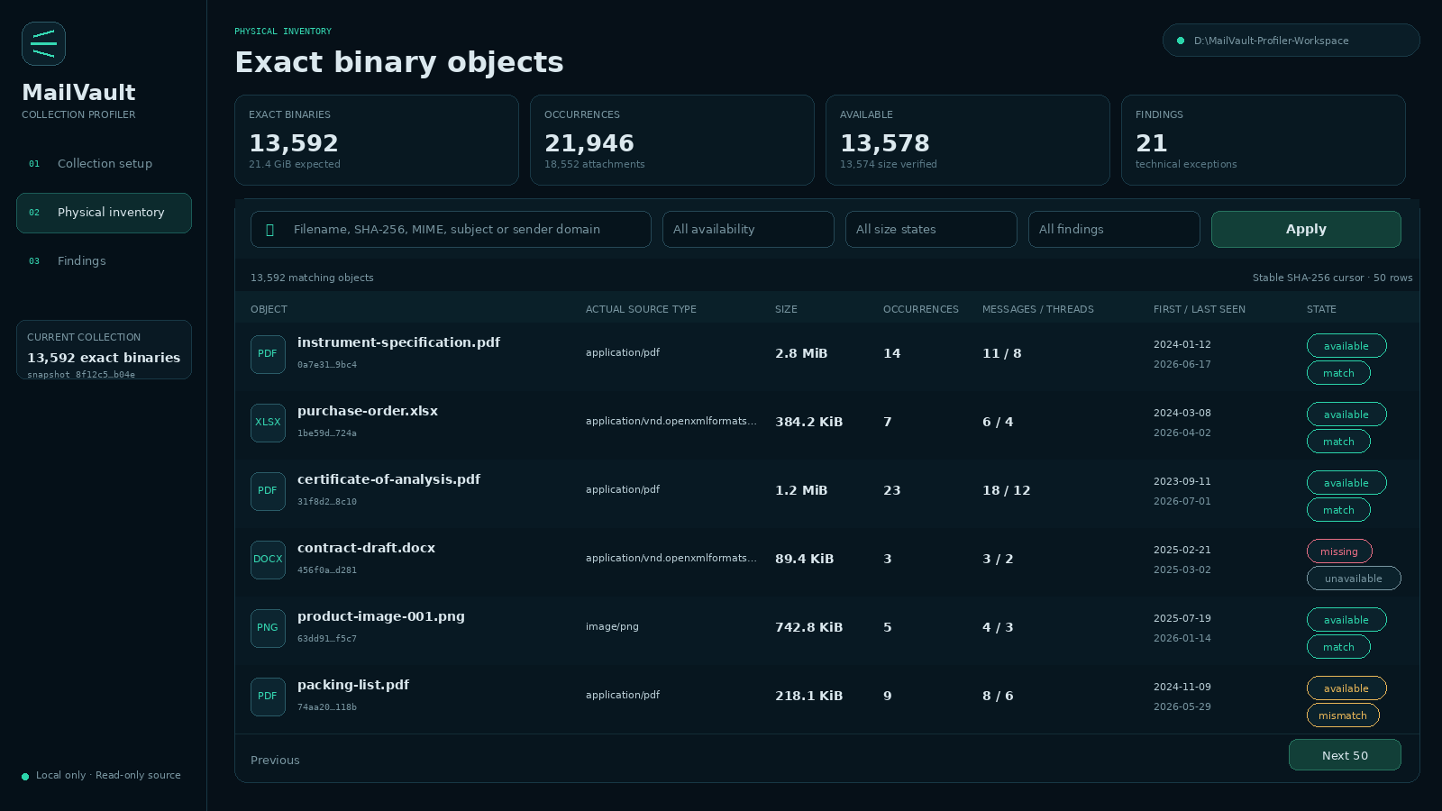Click the Findings 21 card
The image size is (1442, 811).
tap(1264, 141)
